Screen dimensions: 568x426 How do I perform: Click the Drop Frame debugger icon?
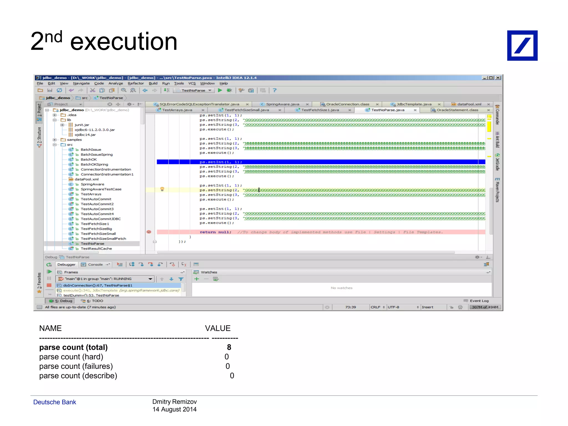[x=172, y=264]
